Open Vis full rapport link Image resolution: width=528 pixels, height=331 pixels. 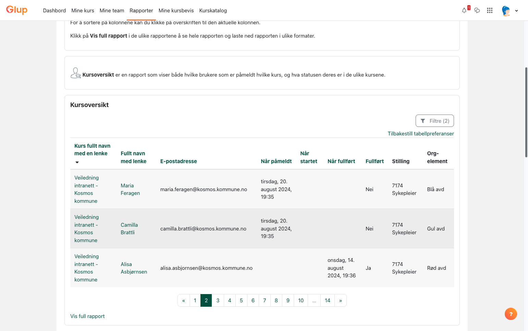point(87,316)
